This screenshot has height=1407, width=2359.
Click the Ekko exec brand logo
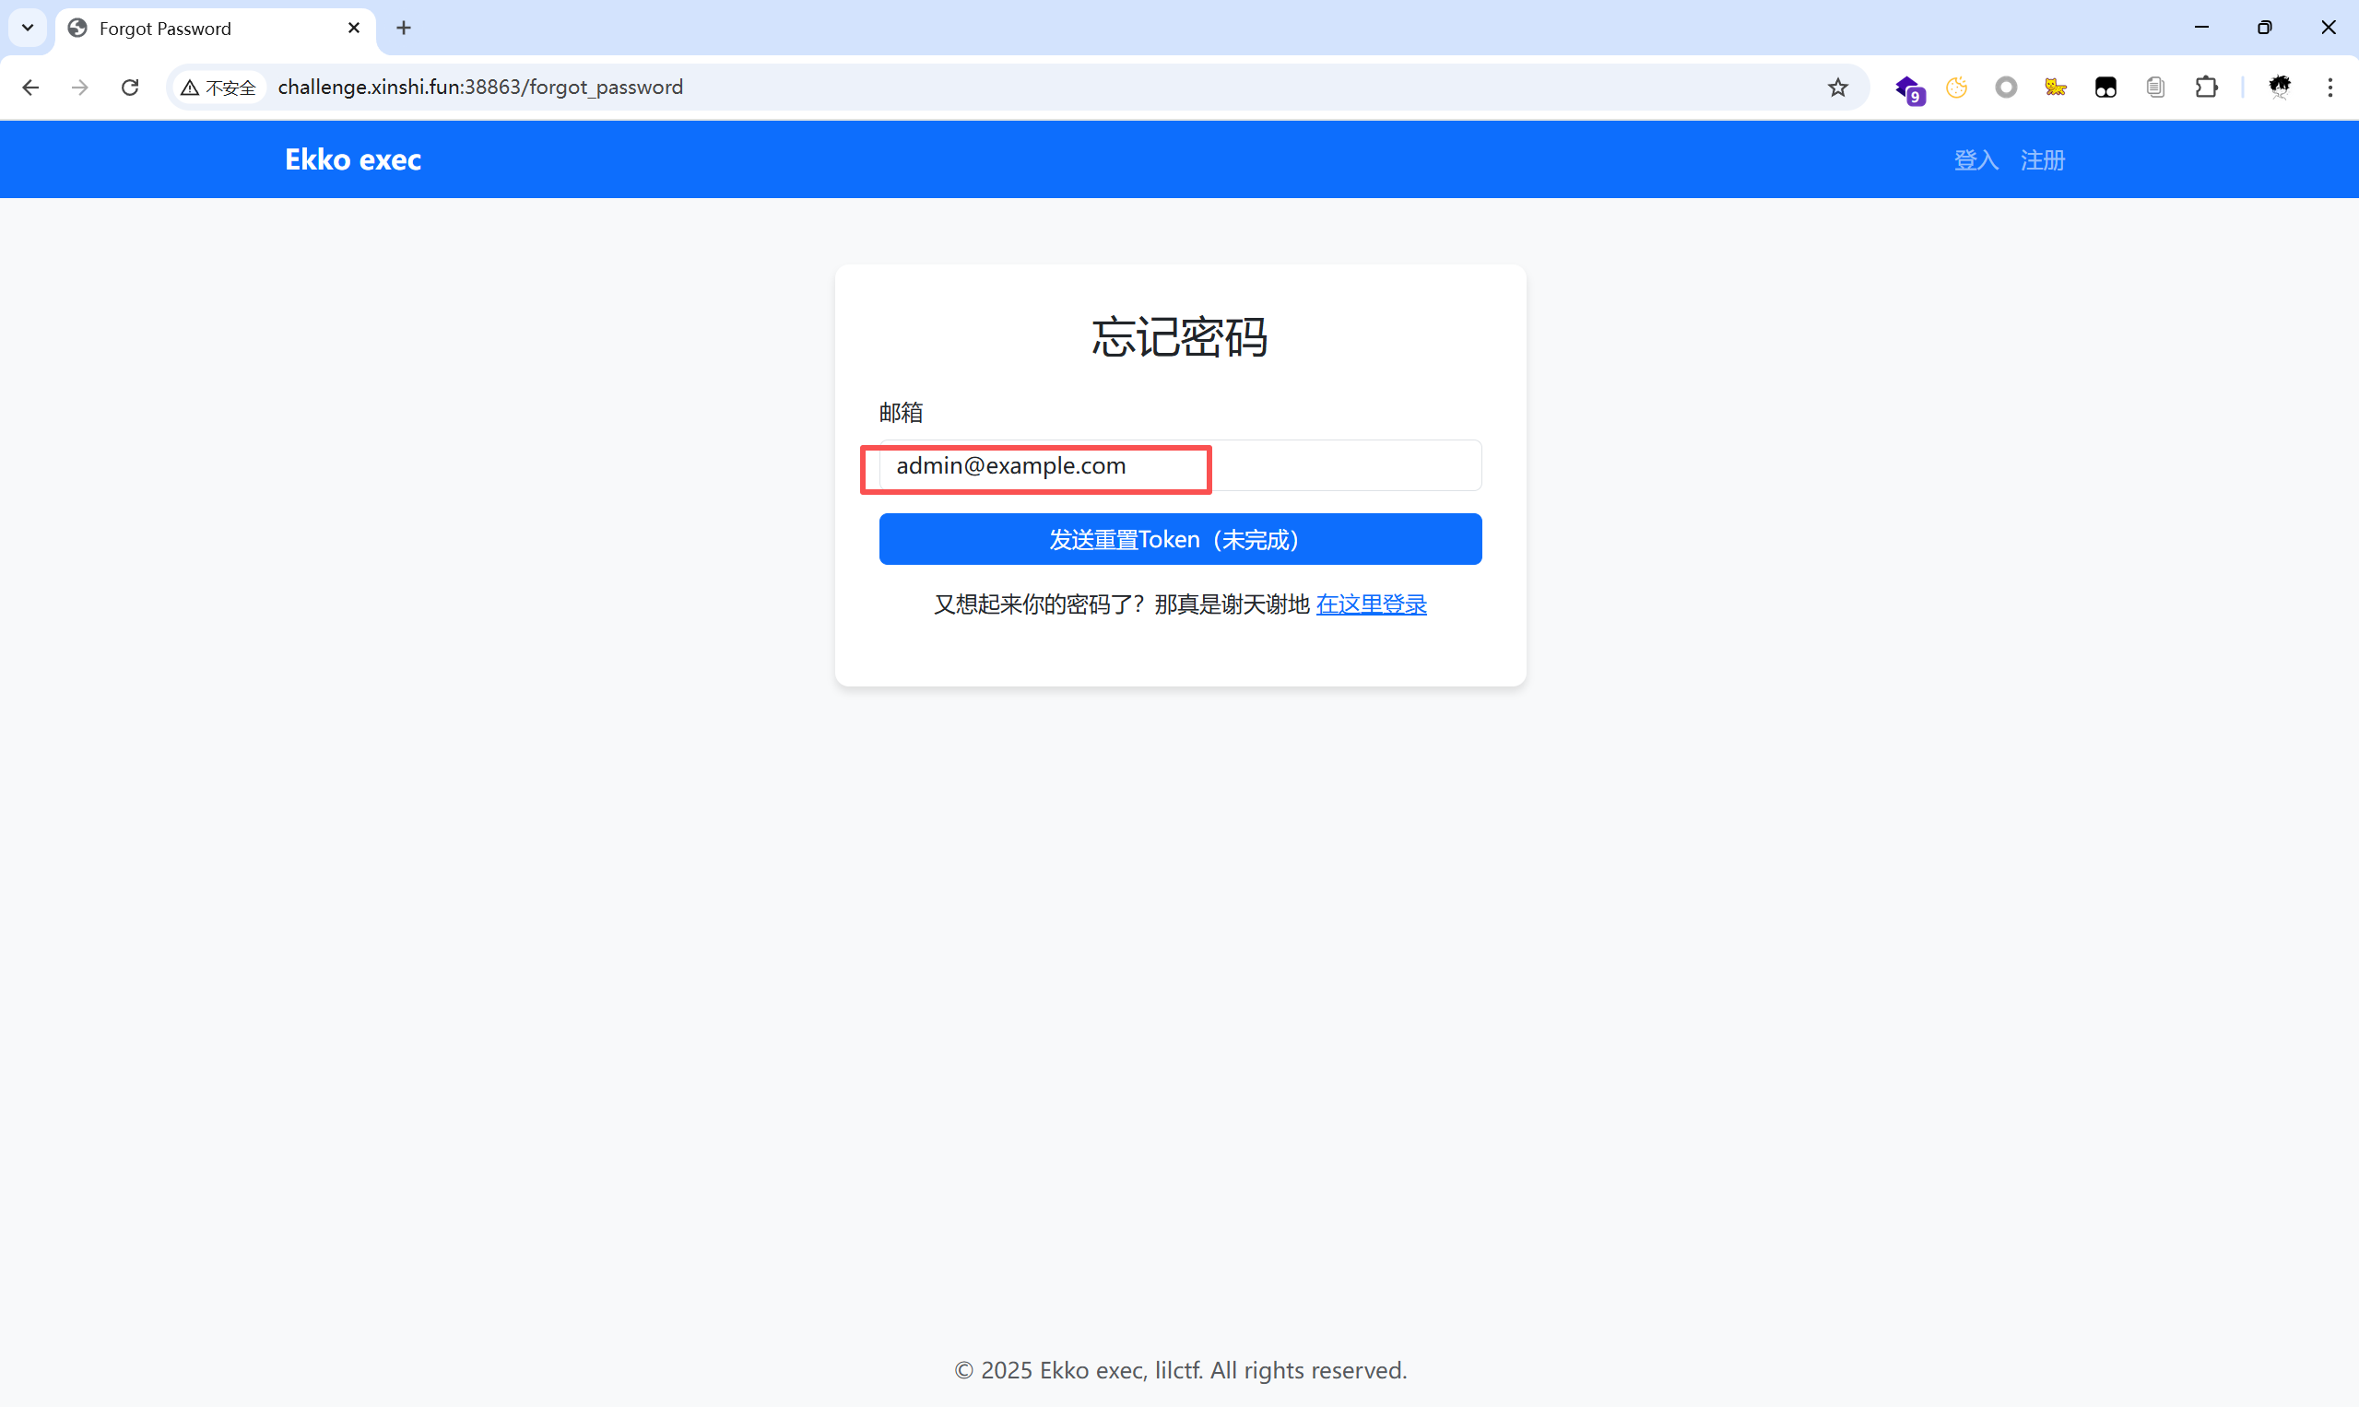tap(353, 159)
